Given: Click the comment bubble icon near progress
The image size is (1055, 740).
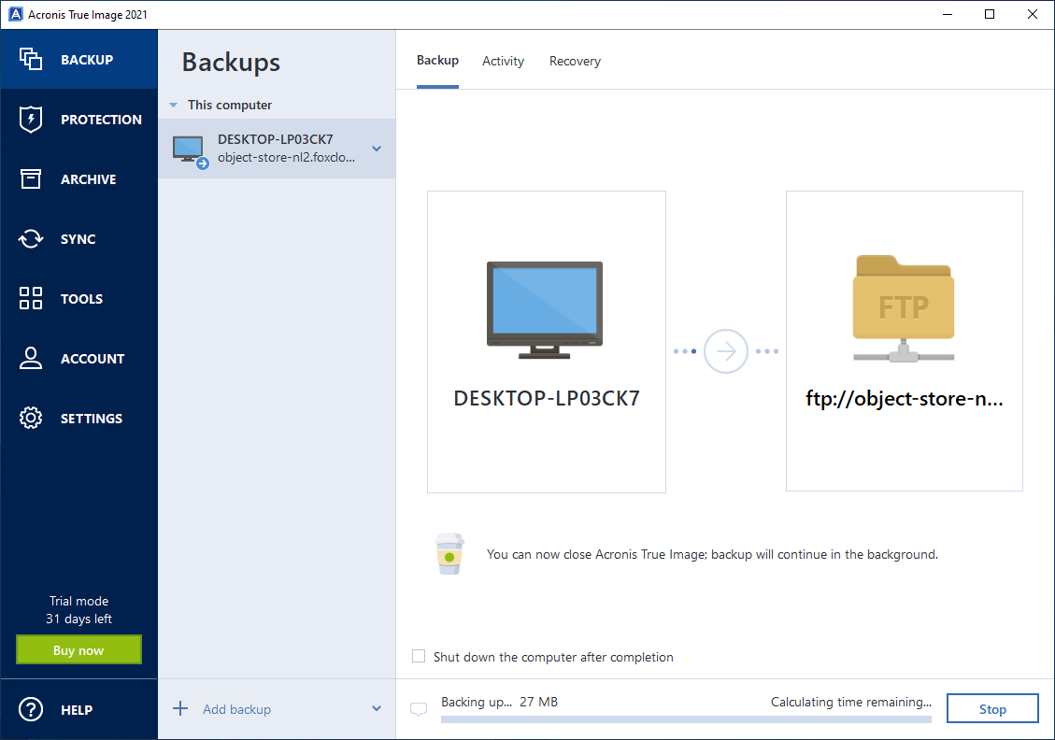Looking at the screenshot, I should point(419,709).
